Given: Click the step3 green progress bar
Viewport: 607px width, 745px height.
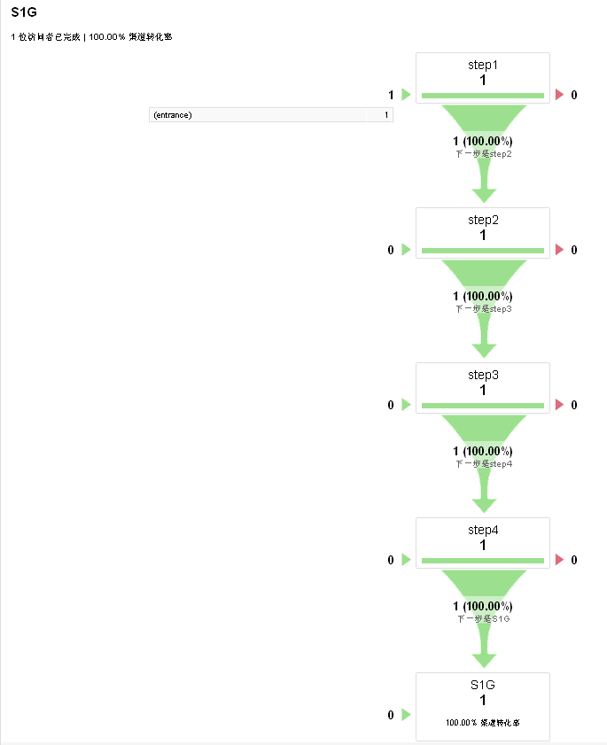Looking at the screenshot, I should 483,406.
